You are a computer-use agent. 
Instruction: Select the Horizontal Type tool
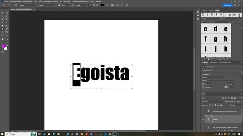coord(2,29)
